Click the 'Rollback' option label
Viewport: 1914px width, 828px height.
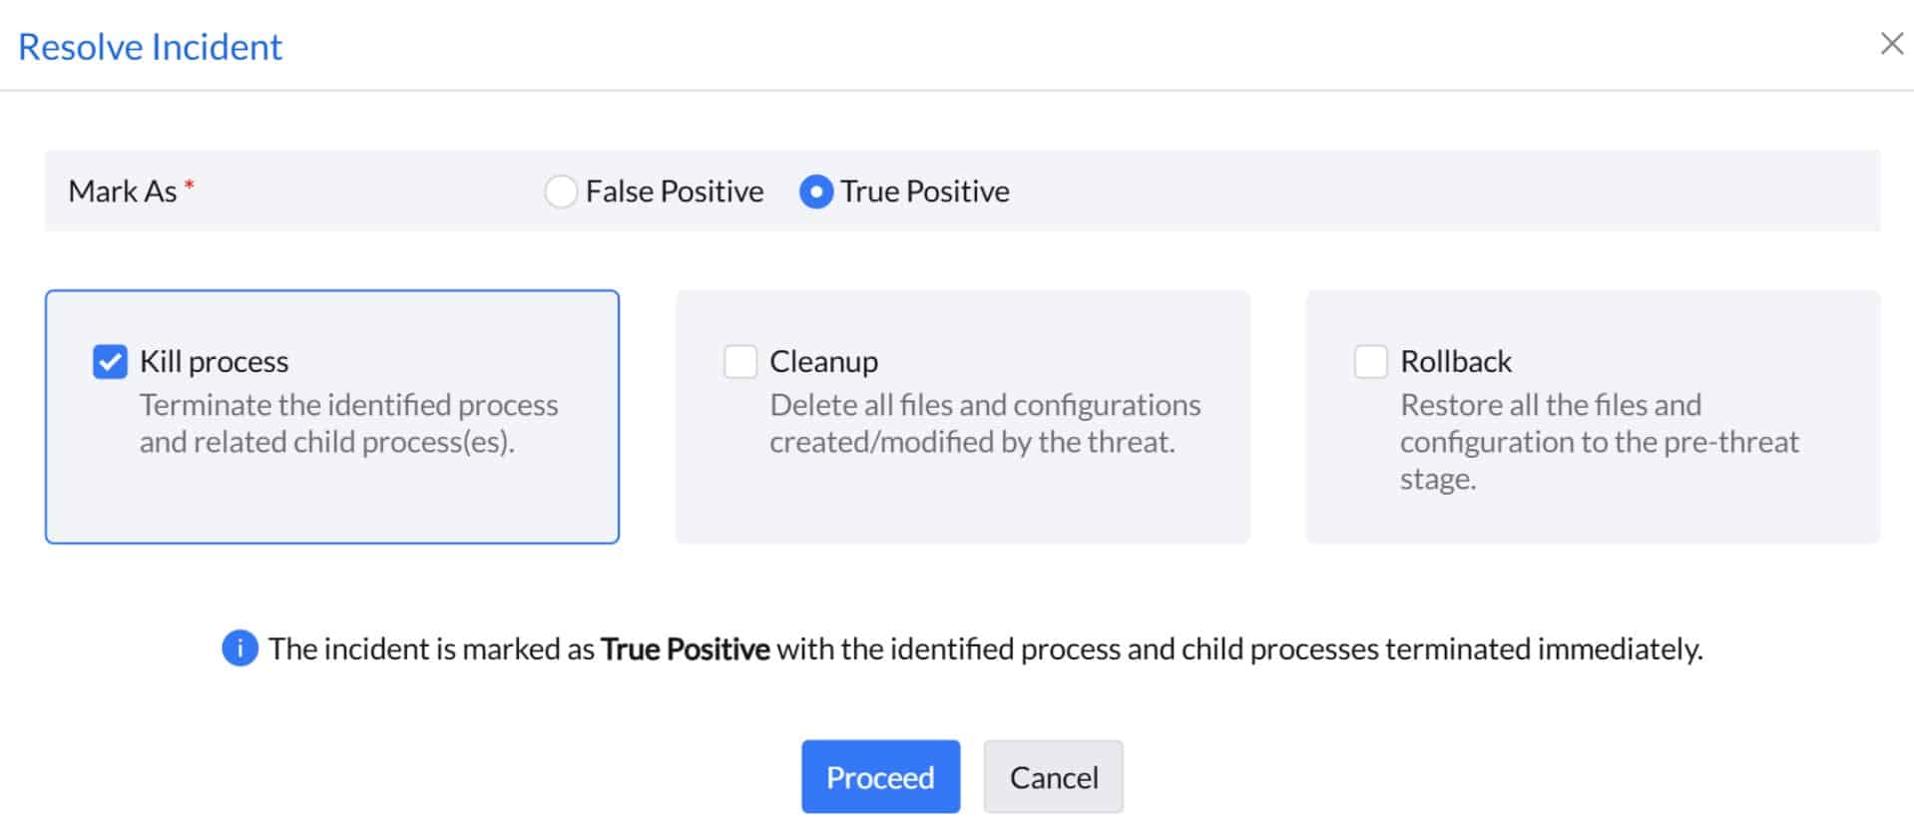[1455, 361]
